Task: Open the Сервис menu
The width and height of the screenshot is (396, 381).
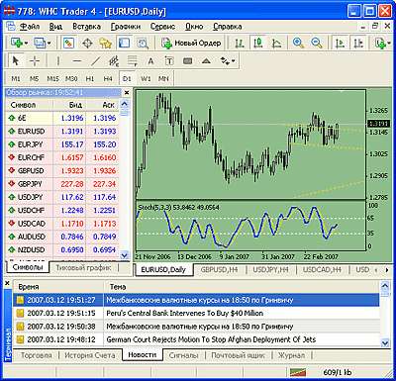Action: 162,27
